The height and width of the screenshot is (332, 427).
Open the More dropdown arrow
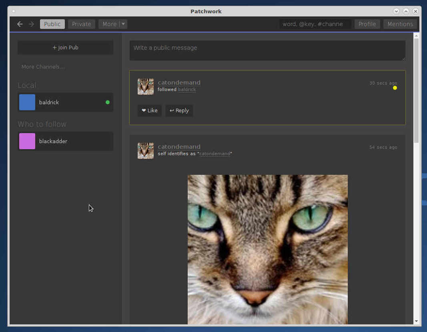pyautogui.click(x=123, y=24)
